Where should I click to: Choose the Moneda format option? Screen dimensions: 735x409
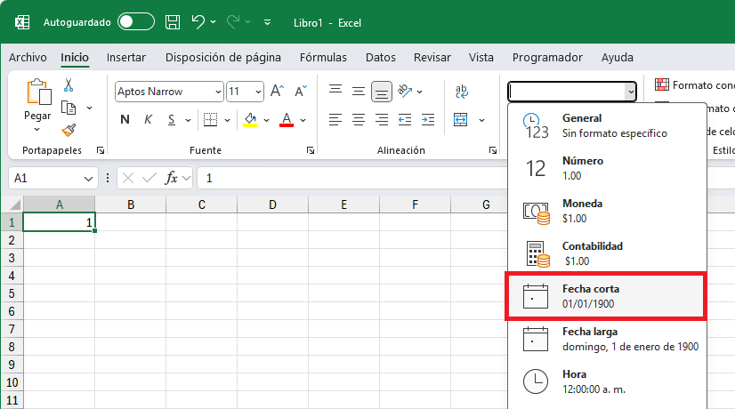pyautogui.click(x=608, y=211)
